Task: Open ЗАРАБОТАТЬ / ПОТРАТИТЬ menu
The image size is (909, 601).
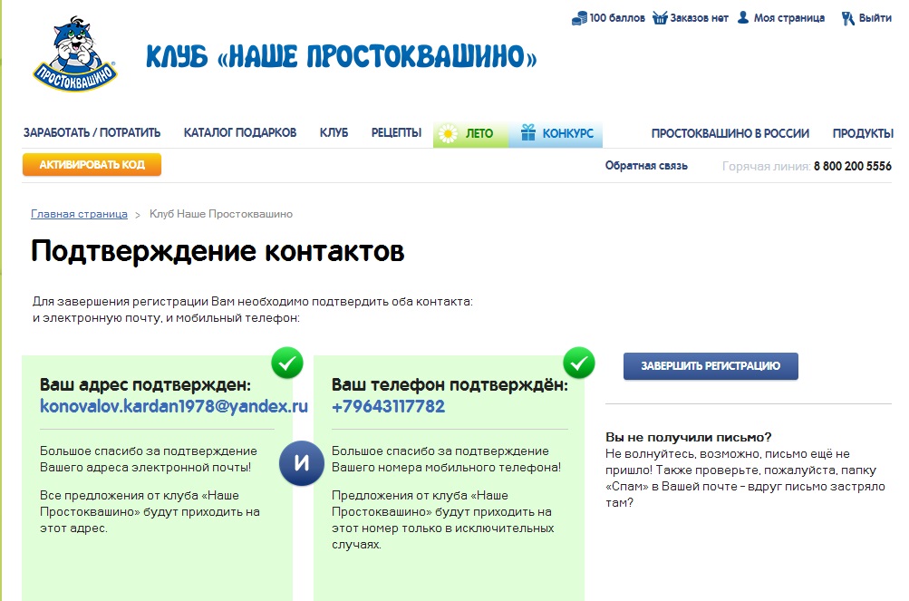Action: [x=92, y=133]
